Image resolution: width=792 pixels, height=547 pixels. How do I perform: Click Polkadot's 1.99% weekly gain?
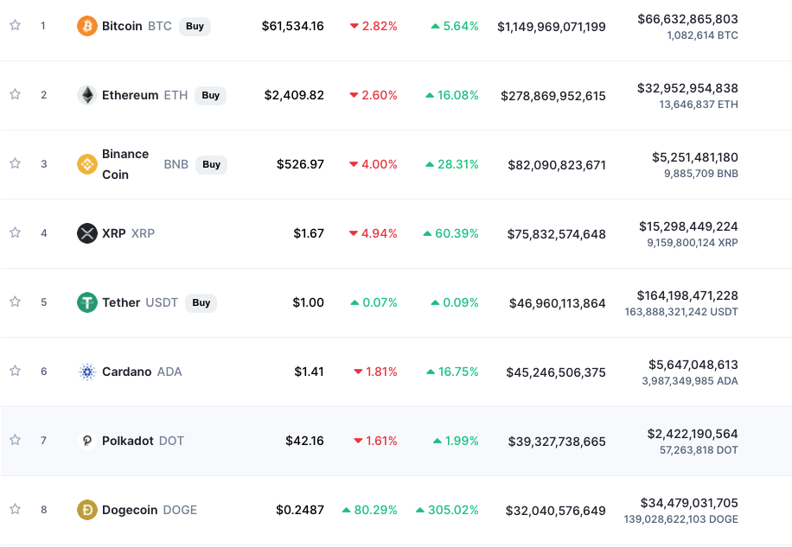tap(456, 441)
